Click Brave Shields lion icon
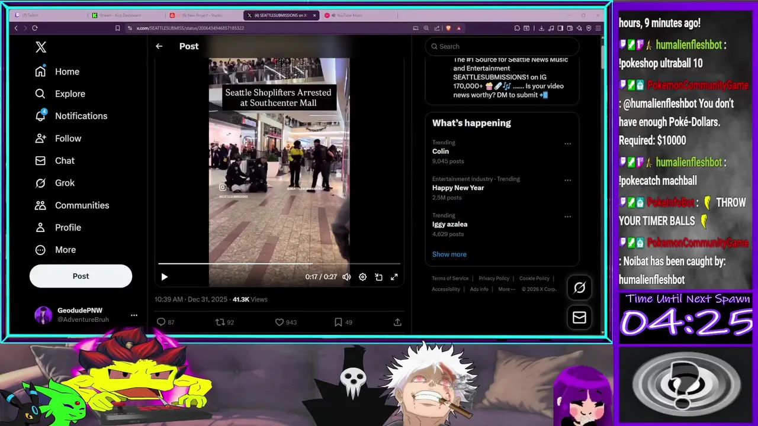The width and height of the screenshot is (758, 426). (448, 28)
